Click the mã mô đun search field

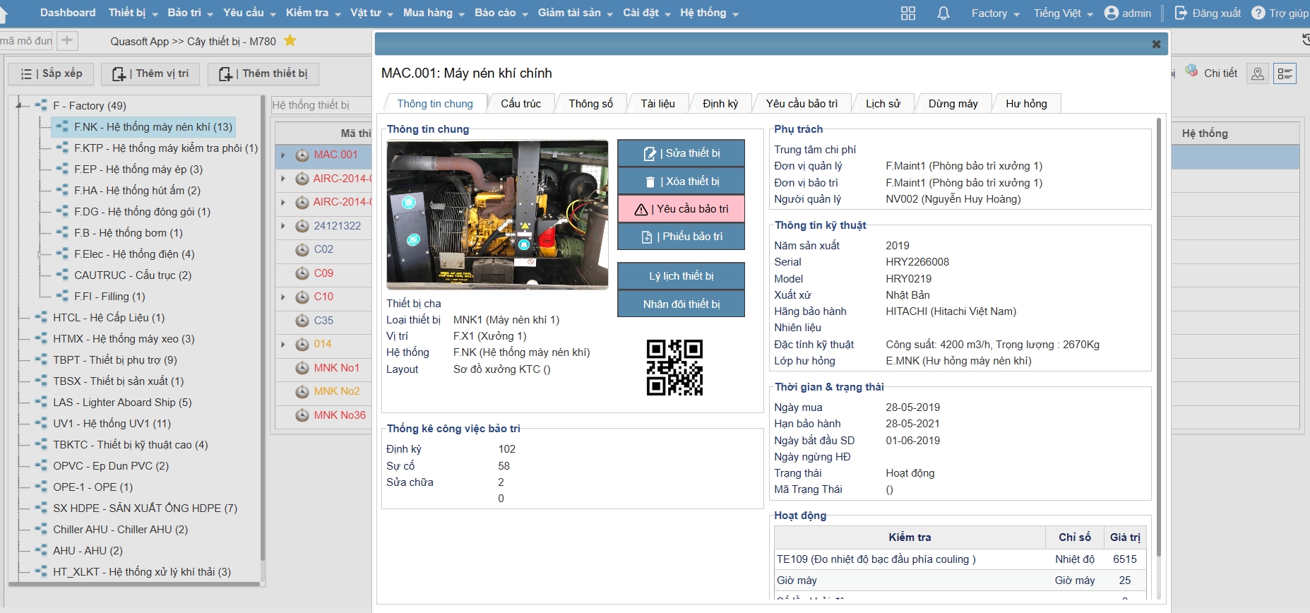26,40
